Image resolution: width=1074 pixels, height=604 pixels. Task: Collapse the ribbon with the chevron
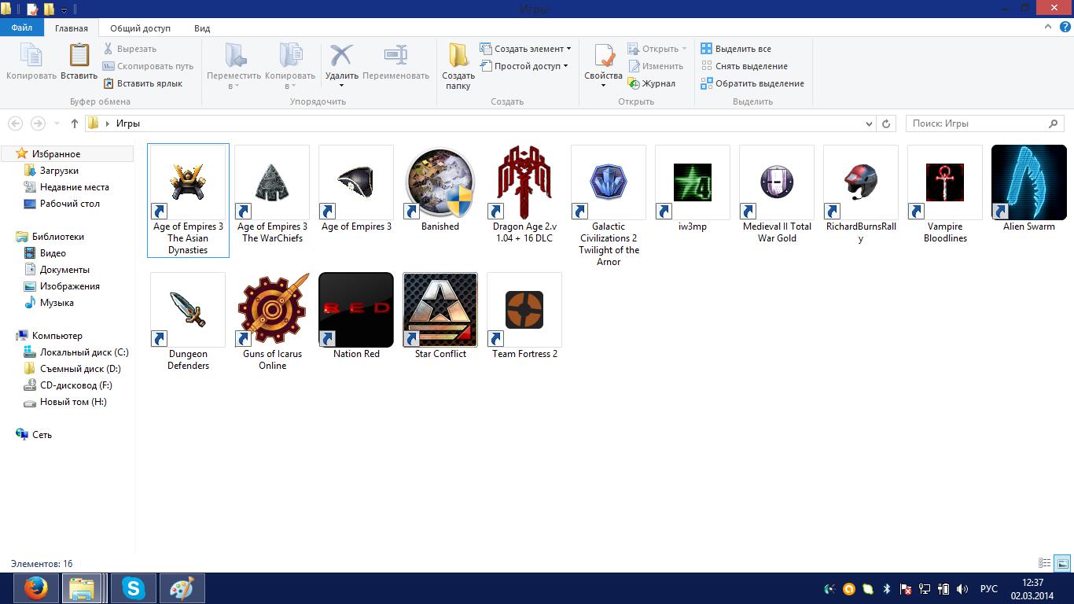tap(1048, 27)
